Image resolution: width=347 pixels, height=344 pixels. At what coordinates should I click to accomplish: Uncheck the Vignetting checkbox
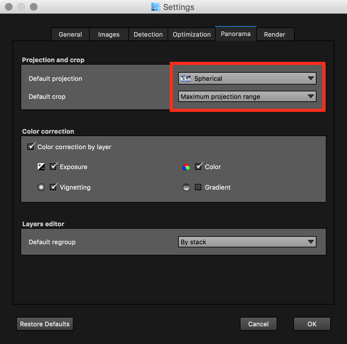tap(53, 187)
